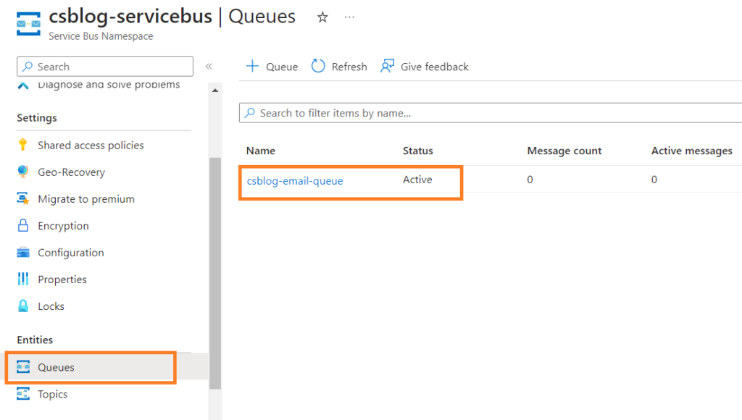Click the Status column header
Screen dimensions: 742x420
418,151
